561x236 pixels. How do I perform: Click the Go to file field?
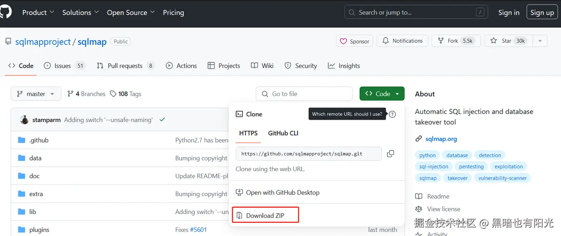click(304, 94)
